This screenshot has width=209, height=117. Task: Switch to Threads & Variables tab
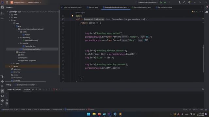pyautogui.click(x=14, y=89)
